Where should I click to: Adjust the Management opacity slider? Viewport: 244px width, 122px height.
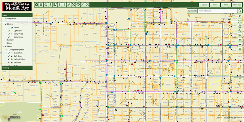click(x=17, y=21)
